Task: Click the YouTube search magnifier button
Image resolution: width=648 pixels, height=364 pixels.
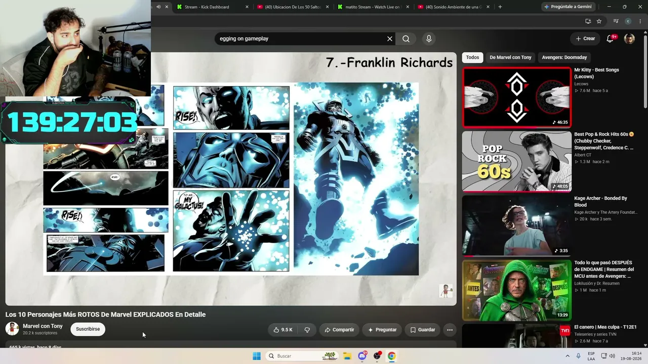Action: click(x=406, y=39)
